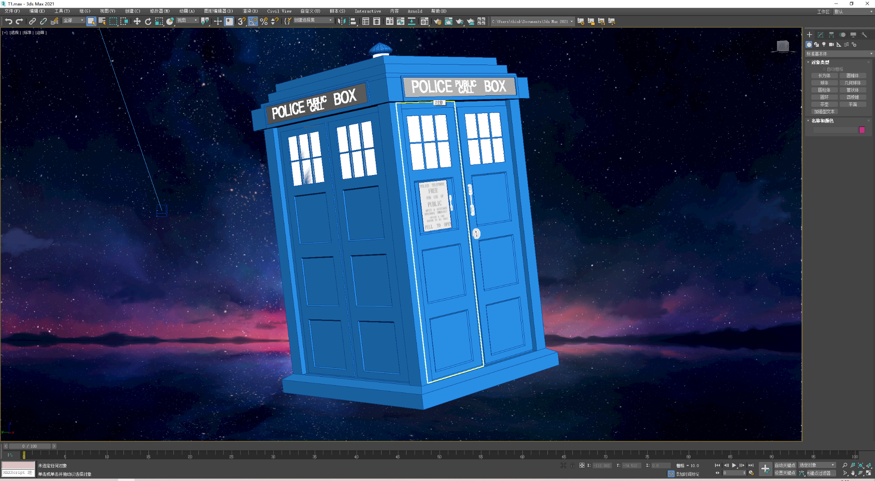Toggle Window/Crossing selection mode

pos(124,21)
